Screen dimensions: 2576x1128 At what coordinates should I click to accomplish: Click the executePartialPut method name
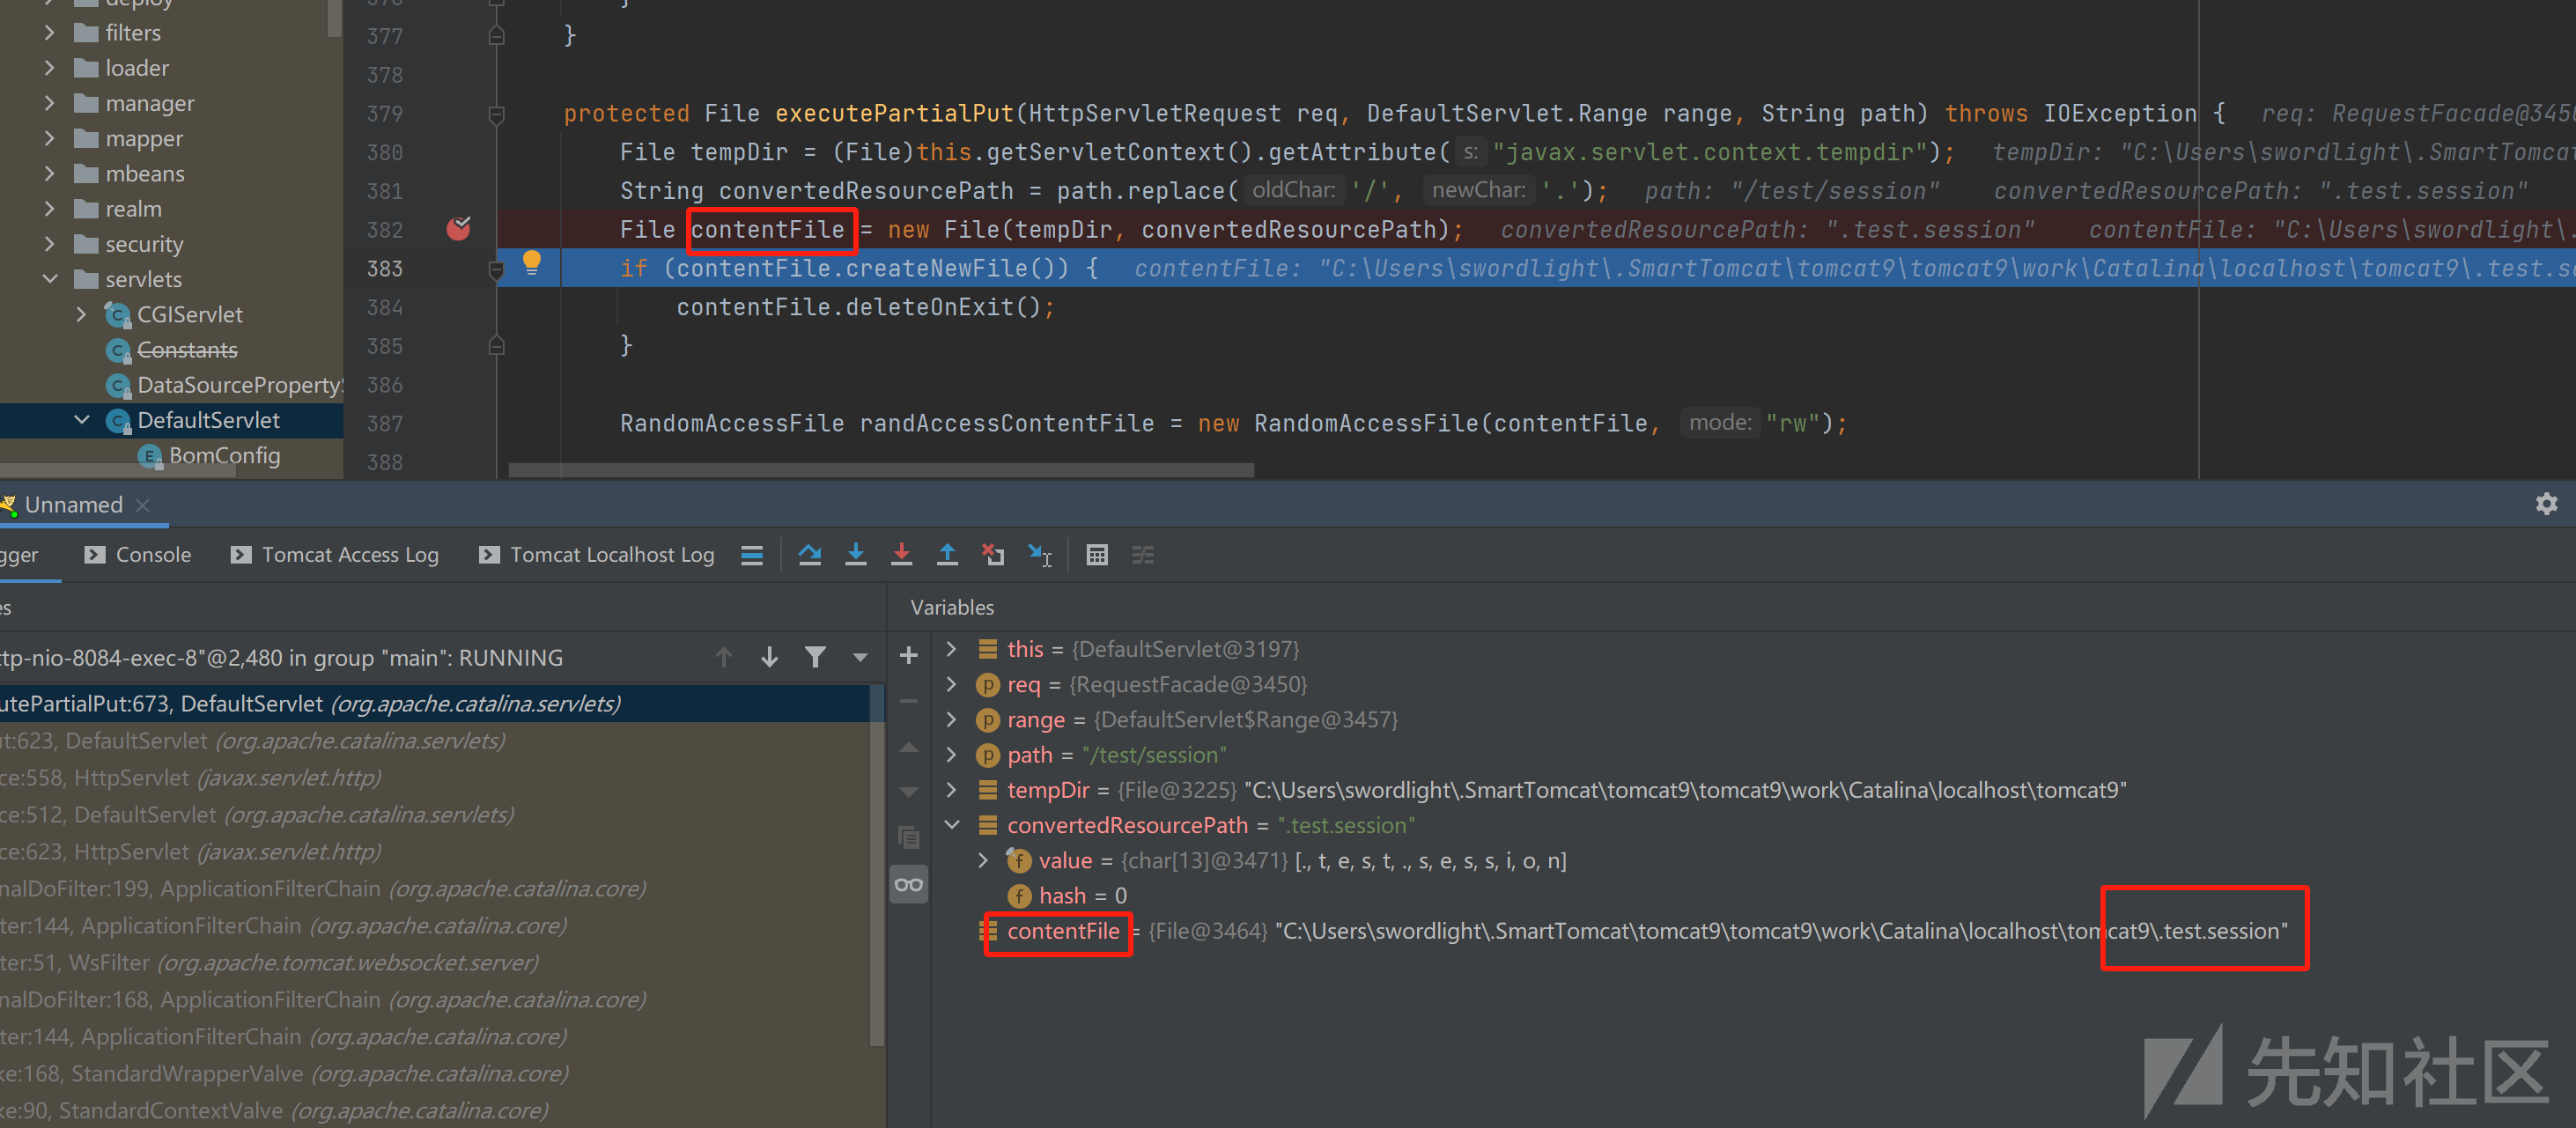tap(894, 113)
